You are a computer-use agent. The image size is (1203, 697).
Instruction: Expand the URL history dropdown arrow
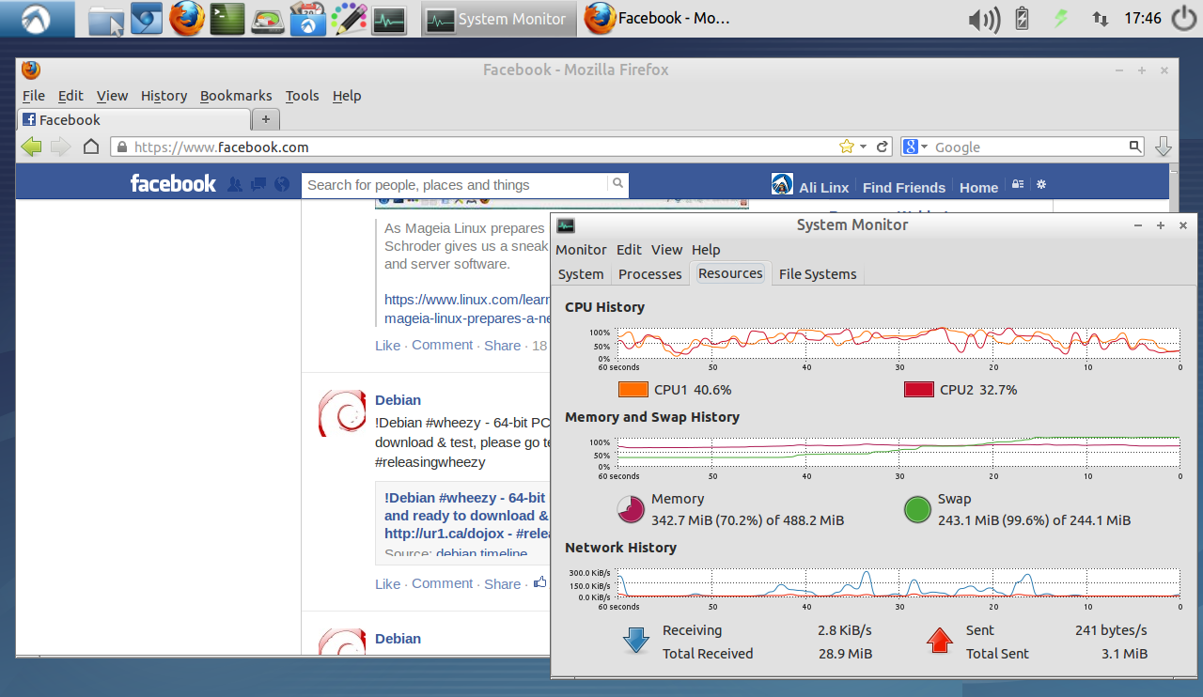click(863, 147)
